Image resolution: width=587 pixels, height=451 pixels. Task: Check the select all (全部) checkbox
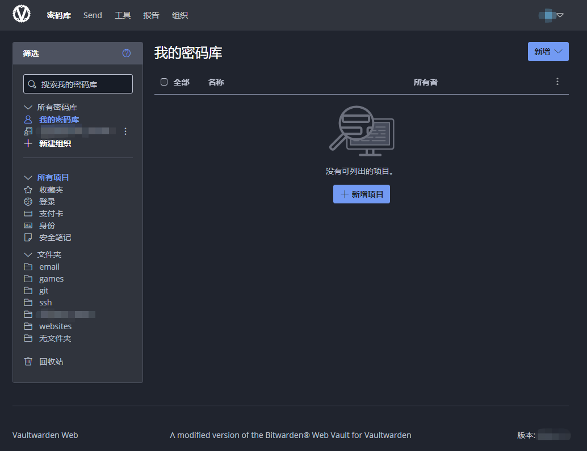tap(164, 82)
